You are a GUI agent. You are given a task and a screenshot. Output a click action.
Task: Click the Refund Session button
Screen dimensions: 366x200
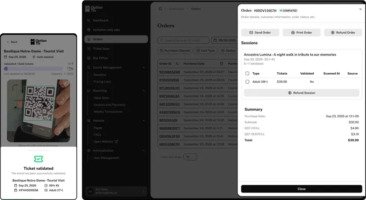point(302,92)
